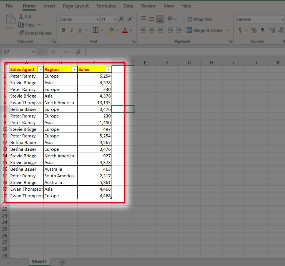The width and height of the screenshot is (285, 266).
Task: Click the Percent Style icon
Action: pyautogui.click(x=254, y=30)
